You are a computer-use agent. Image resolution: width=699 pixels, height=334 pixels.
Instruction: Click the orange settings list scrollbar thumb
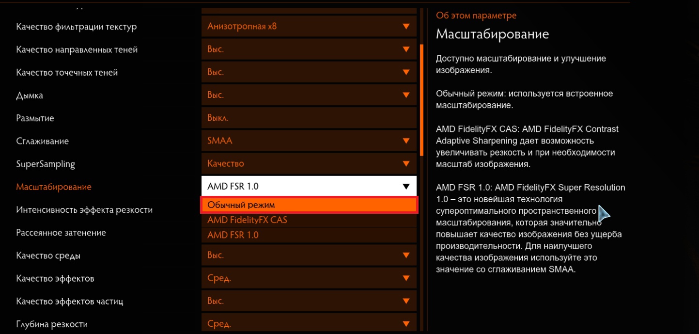click(x=422, y=100)
